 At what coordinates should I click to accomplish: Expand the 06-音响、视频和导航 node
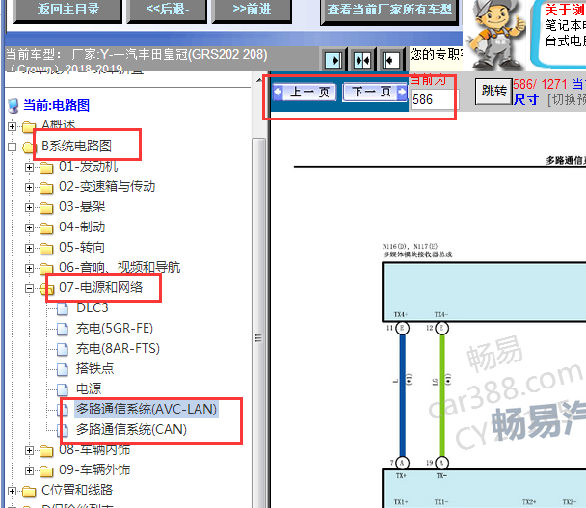tap(29, 268)
